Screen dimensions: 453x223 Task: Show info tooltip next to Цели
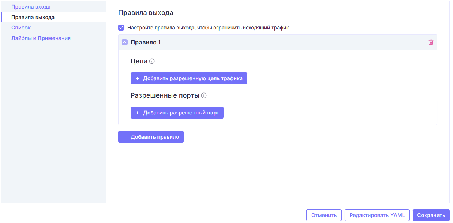152,62
